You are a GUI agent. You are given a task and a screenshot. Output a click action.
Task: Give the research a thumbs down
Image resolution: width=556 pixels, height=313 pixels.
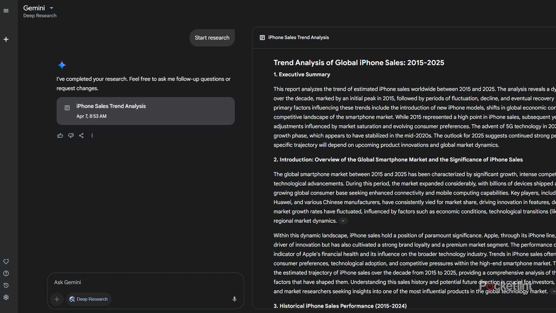pos(71,135)
